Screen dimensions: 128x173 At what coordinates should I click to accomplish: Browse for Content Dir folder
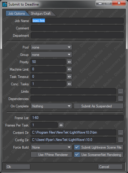pos(121,132)
